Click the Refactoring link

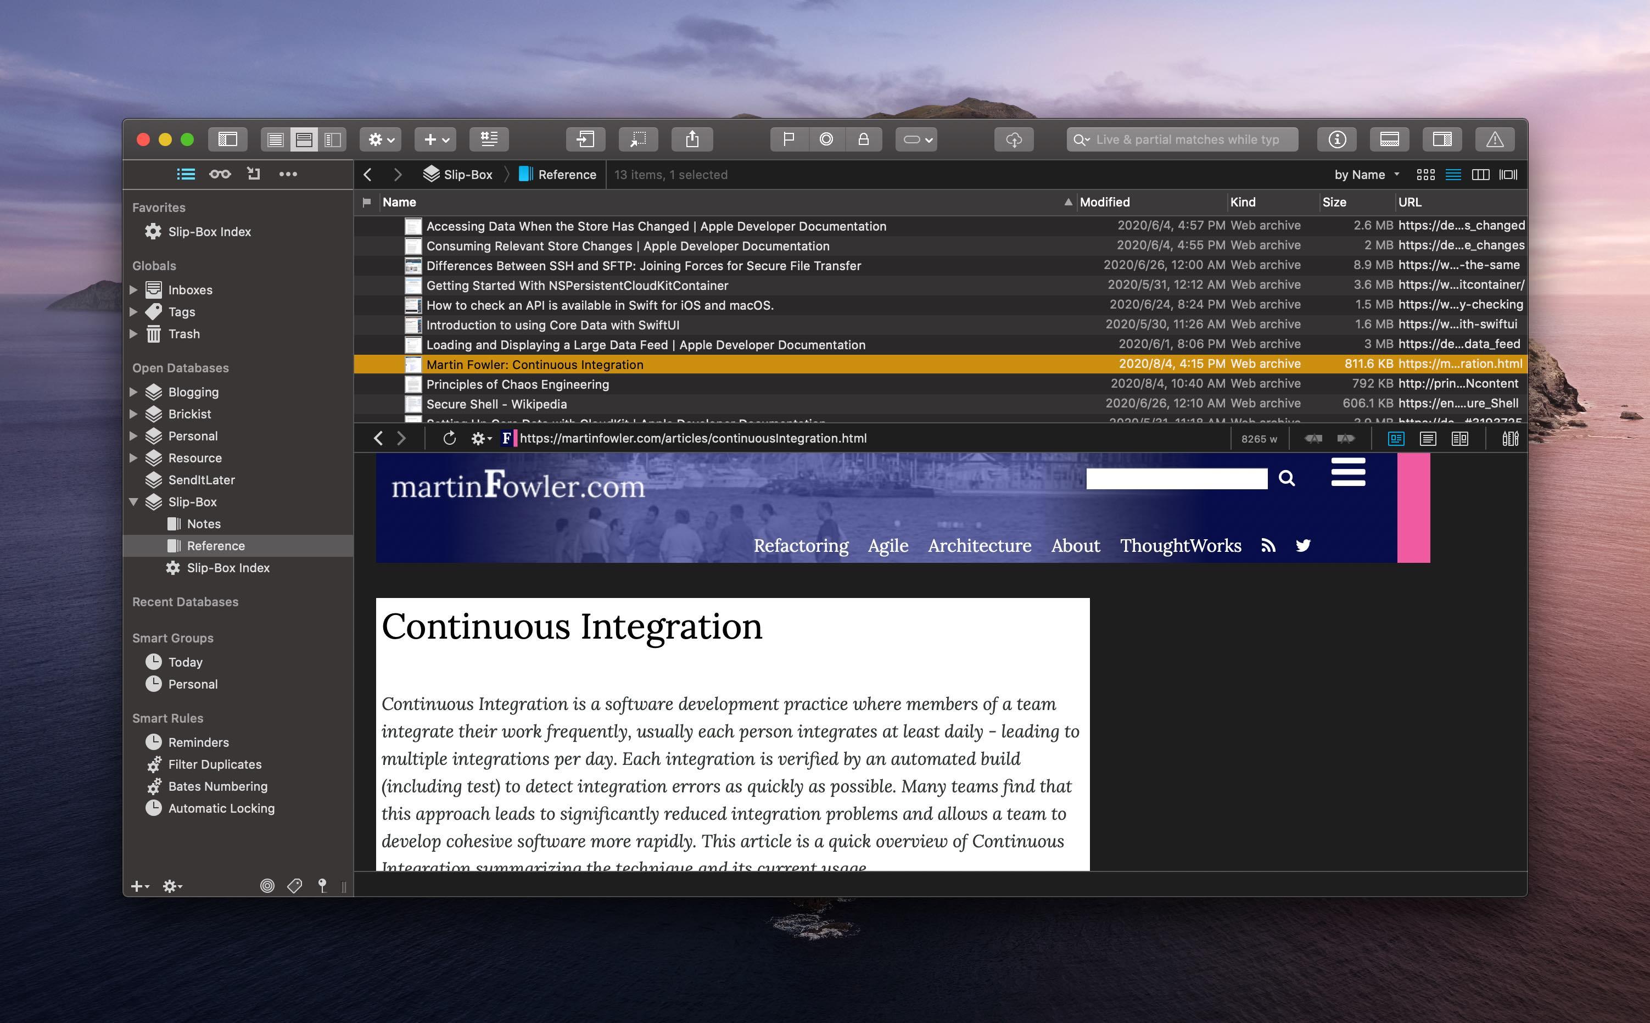(801, 545)
